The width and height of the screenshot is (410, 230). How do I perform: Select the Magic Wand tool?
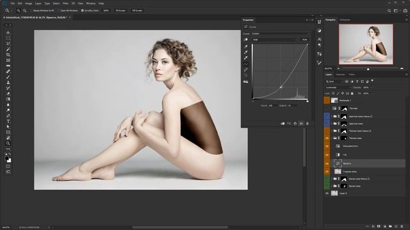click(8, 49)
